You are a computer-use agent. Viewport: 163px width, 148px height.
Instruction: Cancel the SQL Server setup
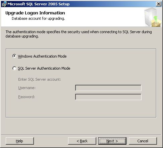point(143,141)
